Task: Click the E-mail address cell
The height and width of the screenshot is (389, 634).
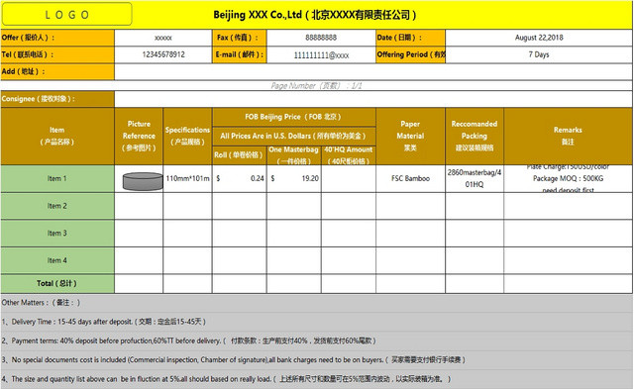Action: [x=321, y=54]
